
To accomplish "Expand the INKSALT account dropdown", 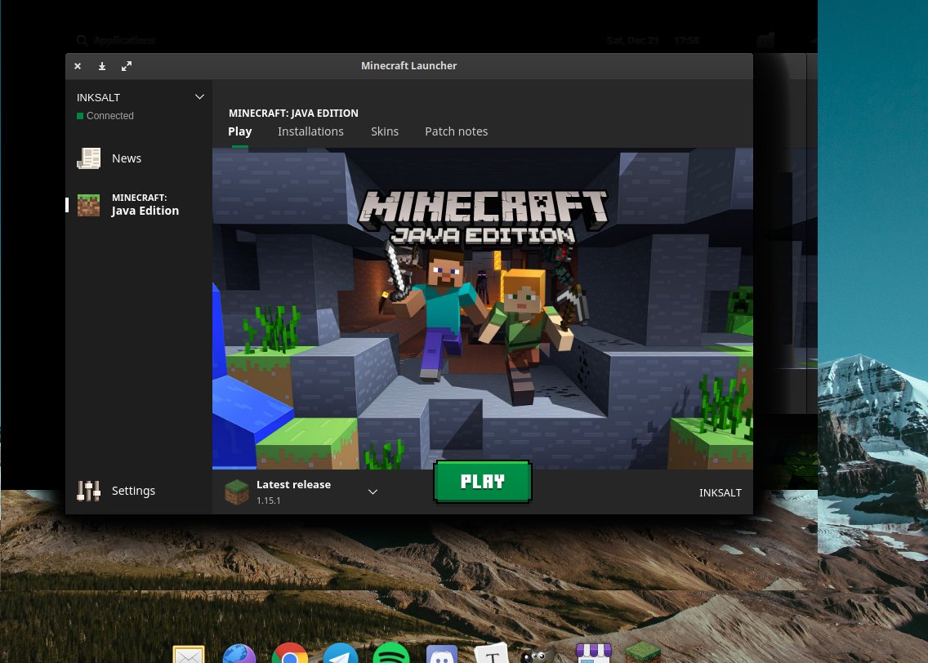I will pyautogui.click(x=199, y=97).
